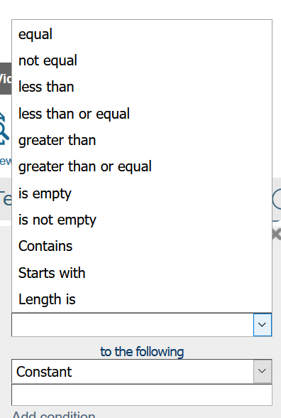The height and width of the screenshot is (418, 281).
Task: Click the gray X icon at right edge
Action: click(277, 235)
